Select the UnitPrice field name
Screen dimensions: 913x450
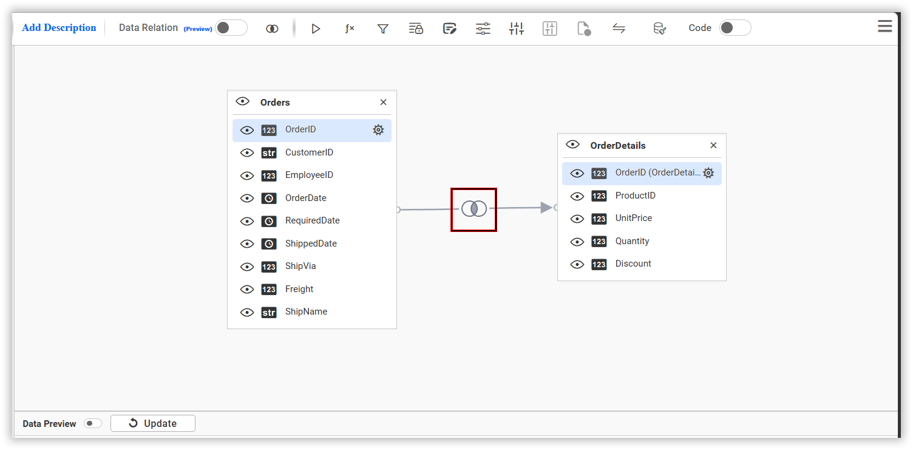(633, 218)
